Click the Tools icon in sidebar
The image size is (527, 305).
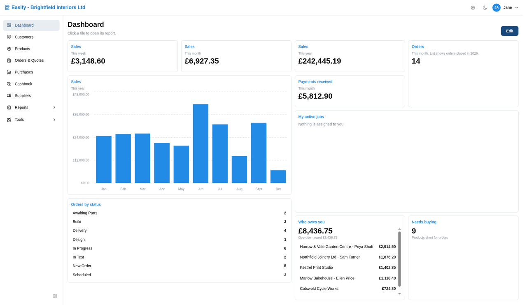click(9, 120)
